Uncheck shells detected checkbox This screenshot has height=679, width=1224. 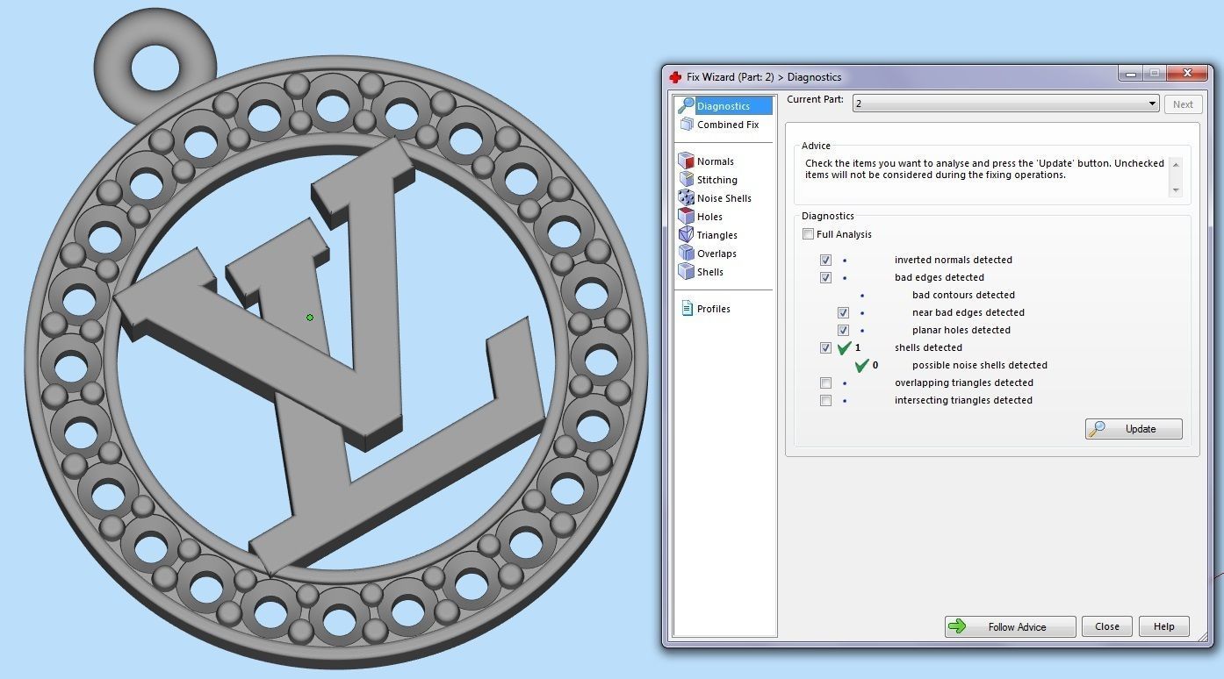(x=825, y=347)
